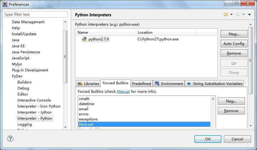Open the forward history dropdown arrow
Viewport: 257px width, 150px height.
point(243,14)
